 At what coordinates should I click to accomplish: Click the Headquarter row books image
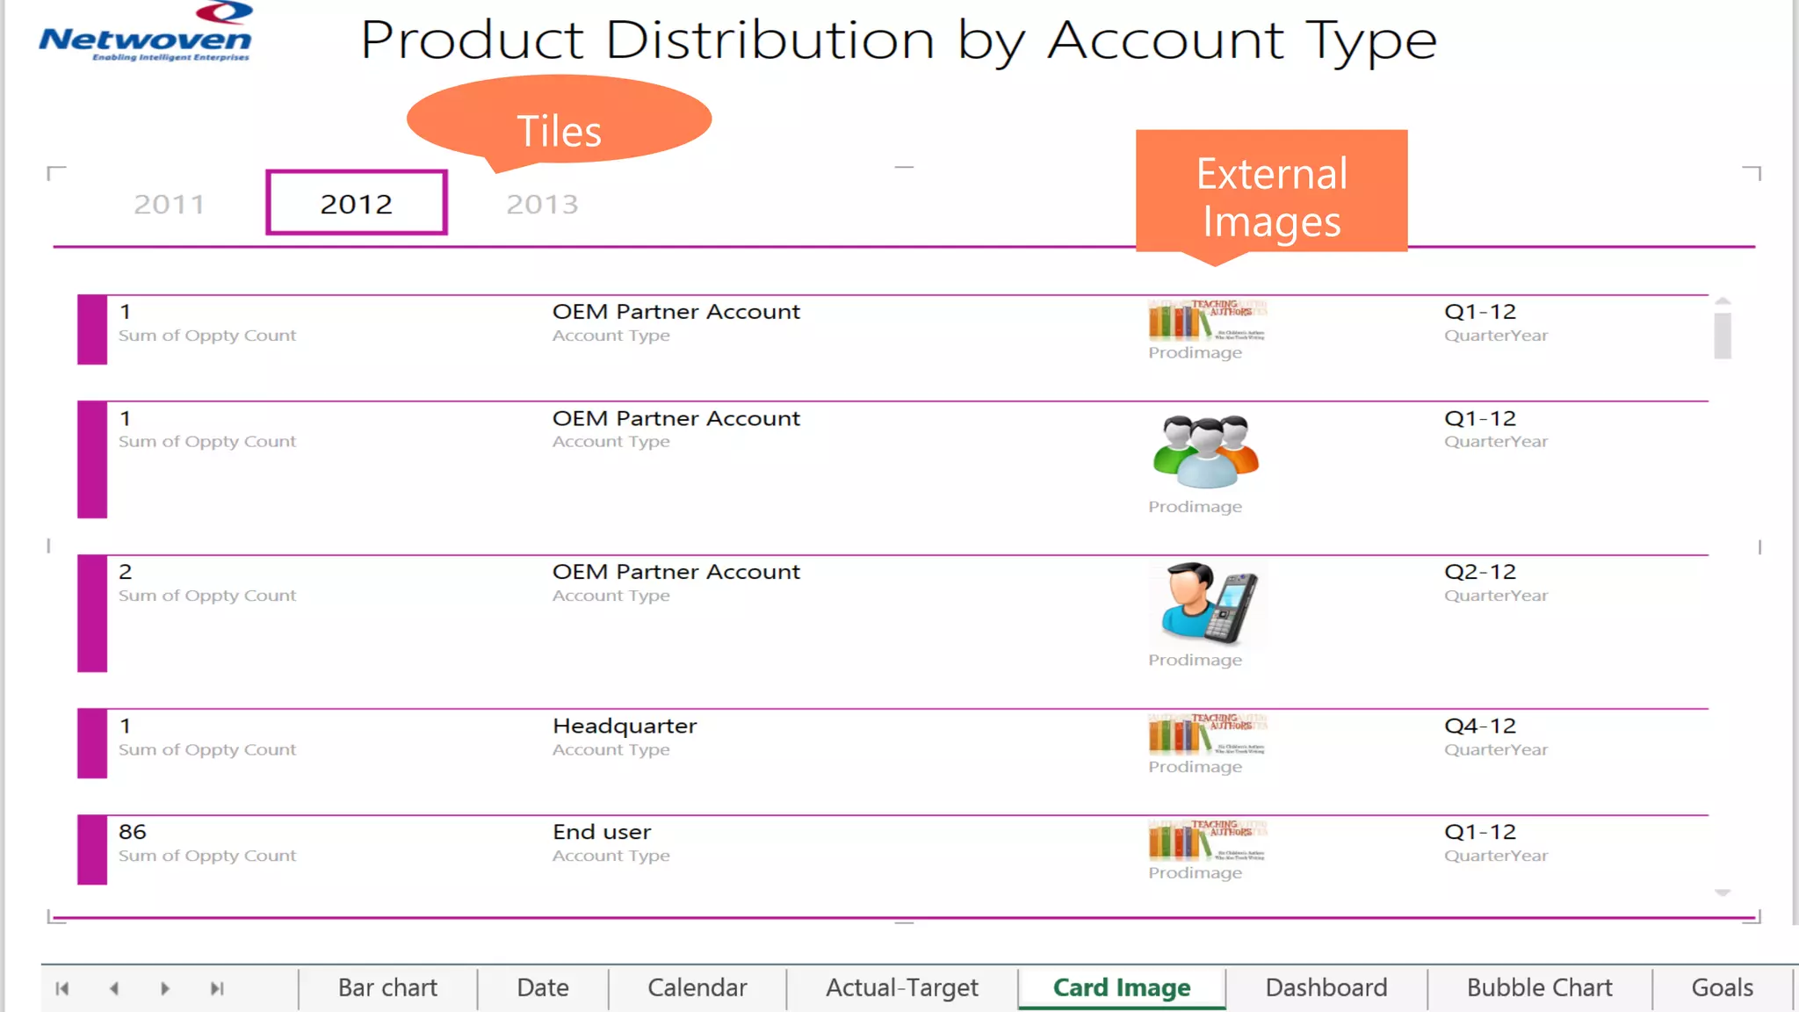coord(1206,734)
